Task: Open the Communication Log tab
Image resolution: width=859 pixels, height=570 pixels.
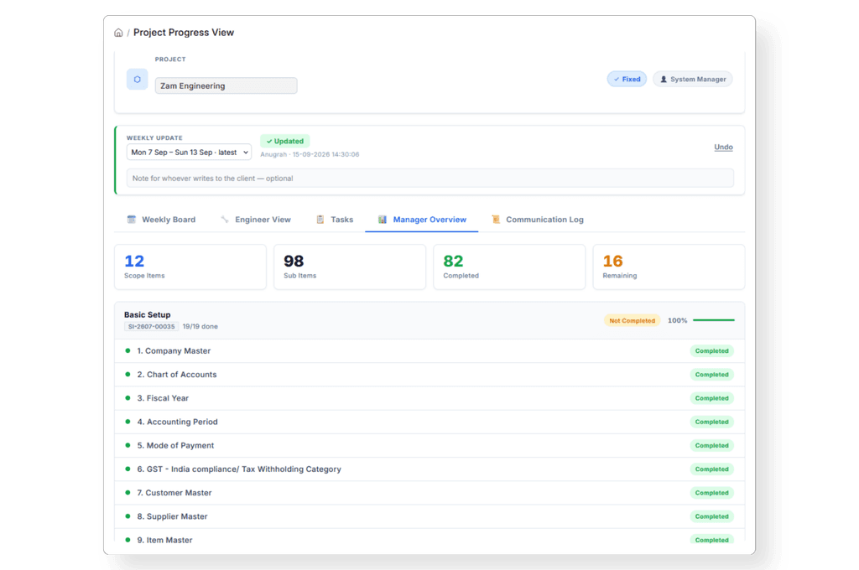Action: click(538, 220)
